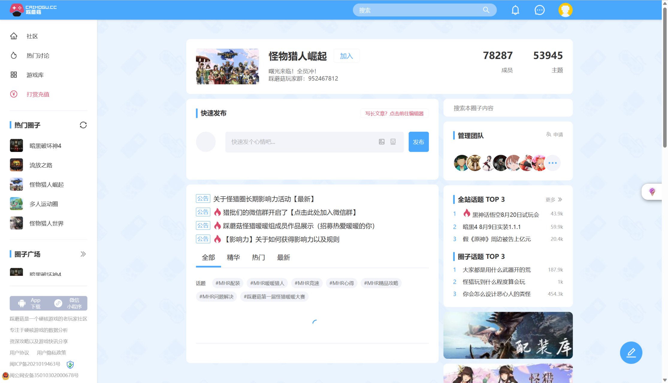Click the emoji icon in post box

coord(393,142)
